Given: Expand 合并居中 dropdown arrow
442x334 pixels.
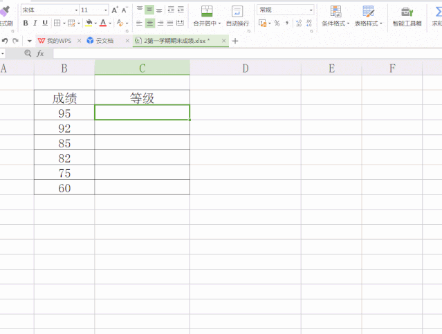Looking at the screenshot, I should [x=219, y=24].
